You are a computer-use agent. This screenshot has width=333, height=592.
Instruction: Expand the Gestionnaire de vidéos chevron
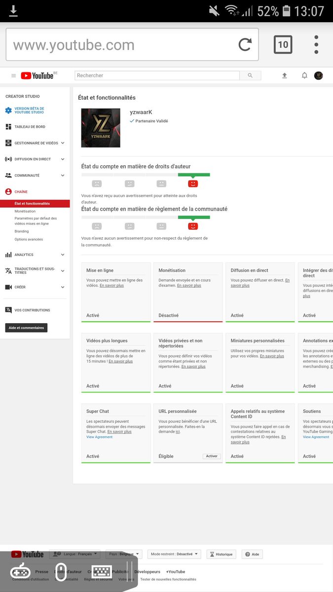(x=63, y=143)
